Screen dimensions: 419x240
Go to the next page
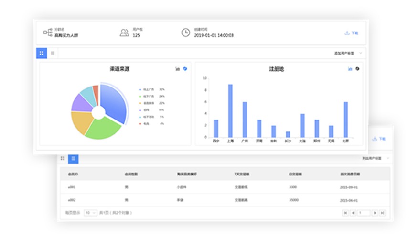coord(375,213)
